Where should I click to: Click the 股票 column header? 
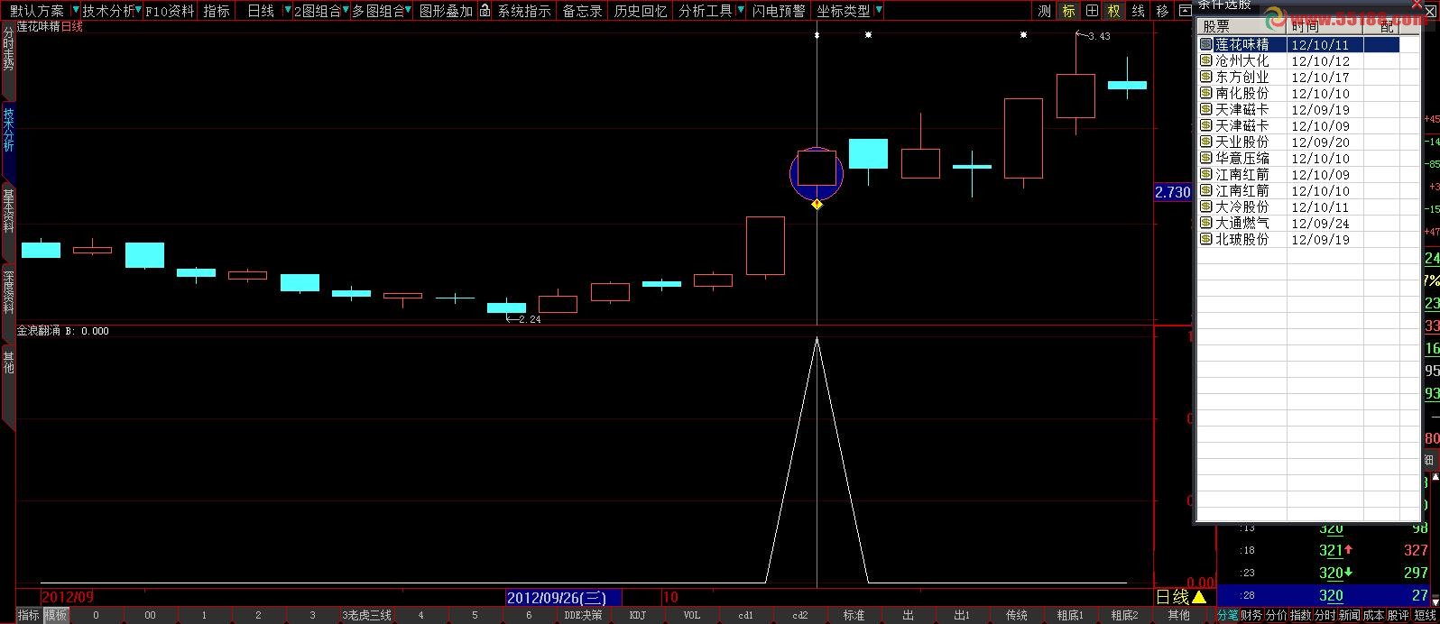[x=1242, y=27]
